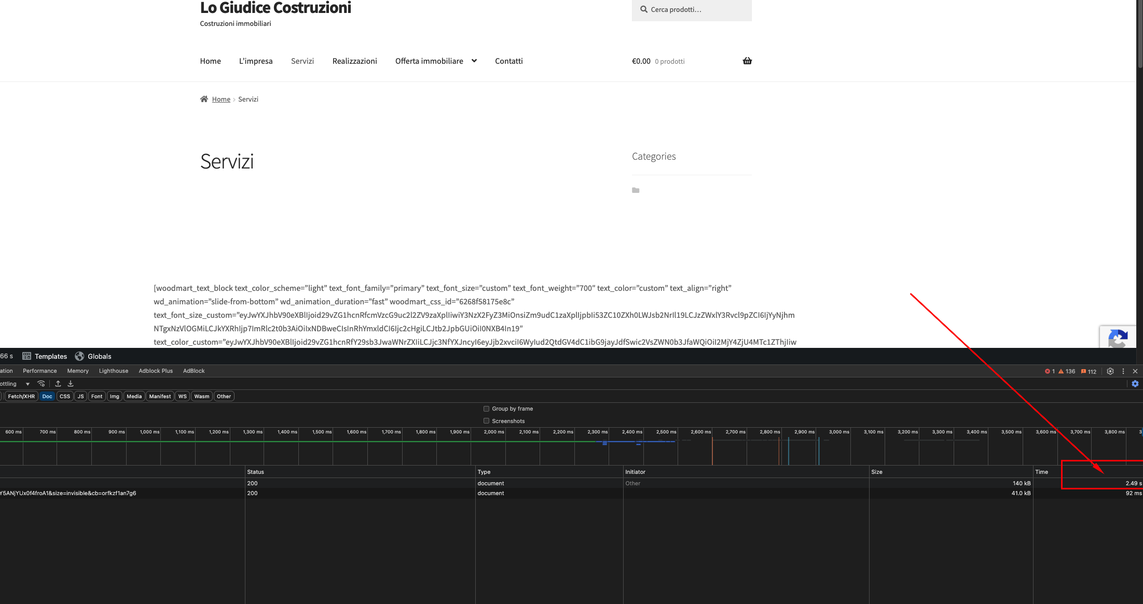
Task: Enable Screenshots checkbox
Action: (x=487, y=421)
